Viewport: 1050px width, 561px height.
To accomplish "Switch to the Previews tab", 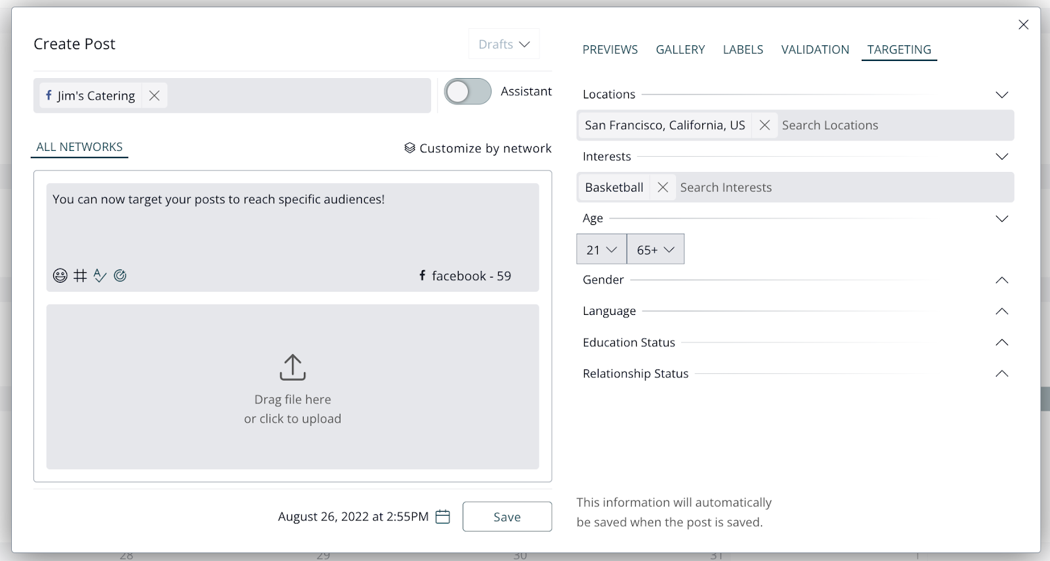I will 610,50.
